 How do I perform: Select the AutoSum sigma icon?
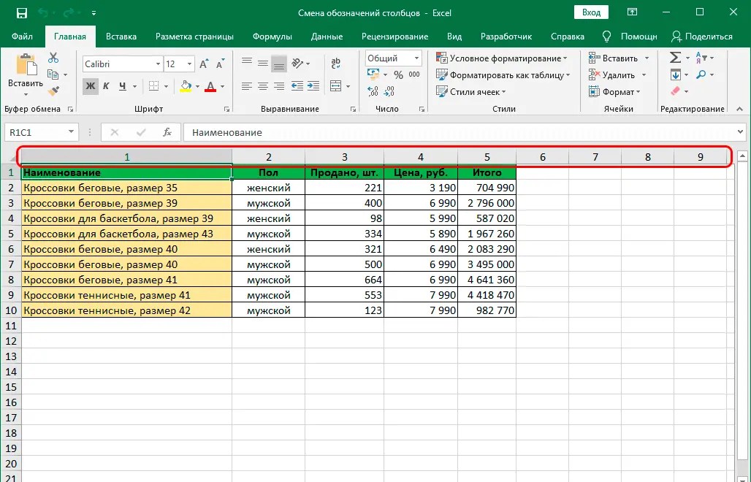[x=674, y=56]
